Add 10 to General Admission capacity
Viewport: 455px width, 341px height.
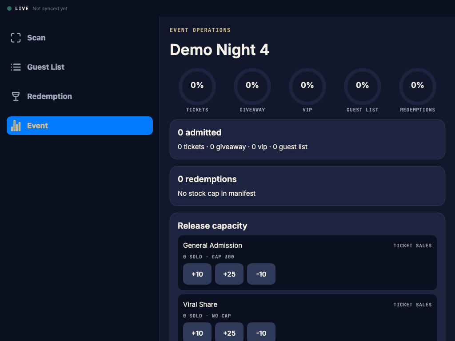pos(197,274)
